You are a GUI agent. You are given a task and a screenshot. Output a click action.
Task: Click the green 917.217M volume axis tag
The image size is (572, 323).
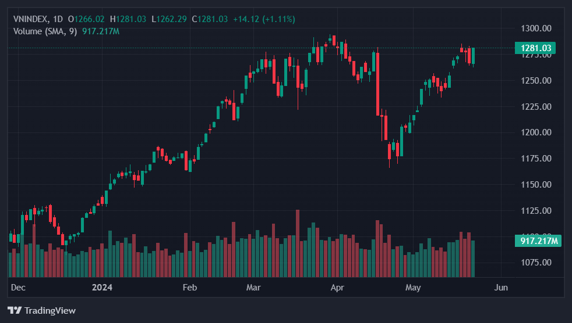(x=538, y=241)
